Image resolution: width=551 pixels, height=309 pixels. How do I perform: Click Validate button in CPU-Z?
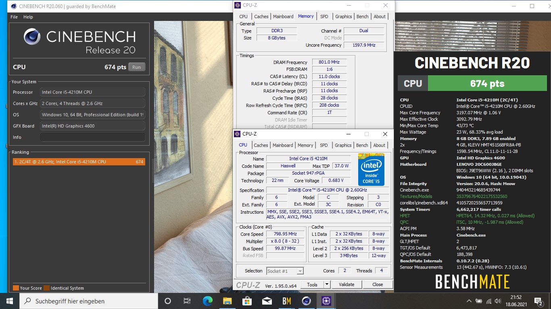pyautogui.click(x=346, y=284)
